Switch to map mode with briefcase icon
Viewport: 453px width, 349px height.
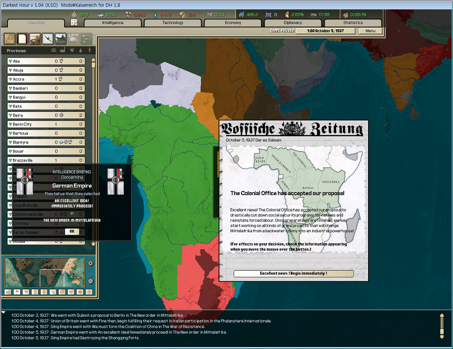click(80, 292)
